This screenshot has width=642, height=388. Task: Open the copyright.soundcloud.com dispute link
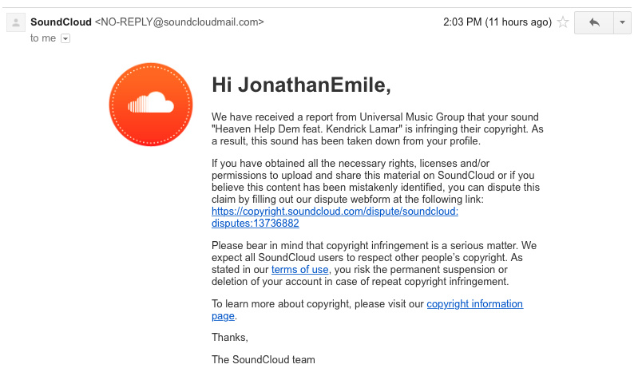(335, 212)
